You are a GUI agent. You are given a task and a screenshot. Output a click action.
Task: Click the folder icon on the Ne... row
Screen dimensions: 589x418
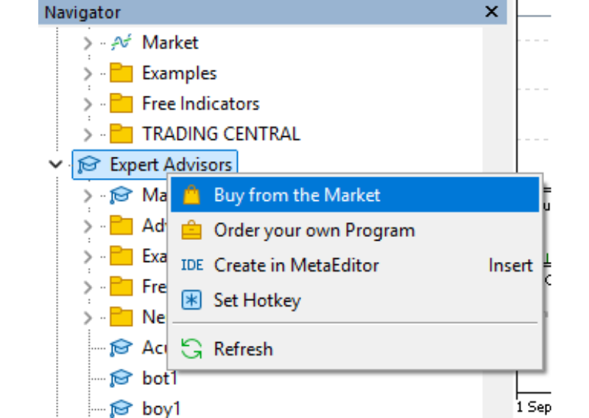point(121,317)
